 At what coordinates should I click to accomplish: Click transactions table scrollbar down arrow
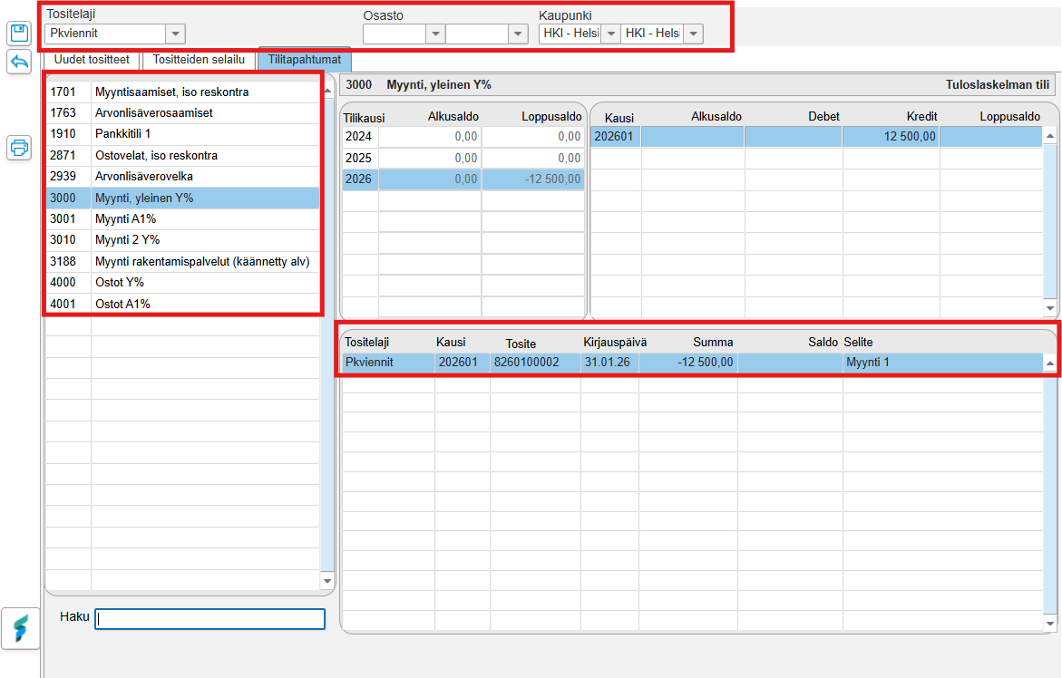[1050, 624]
